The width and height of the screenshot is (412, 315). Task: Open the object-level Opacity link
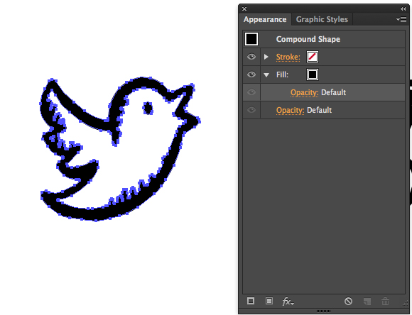[290, 110]
